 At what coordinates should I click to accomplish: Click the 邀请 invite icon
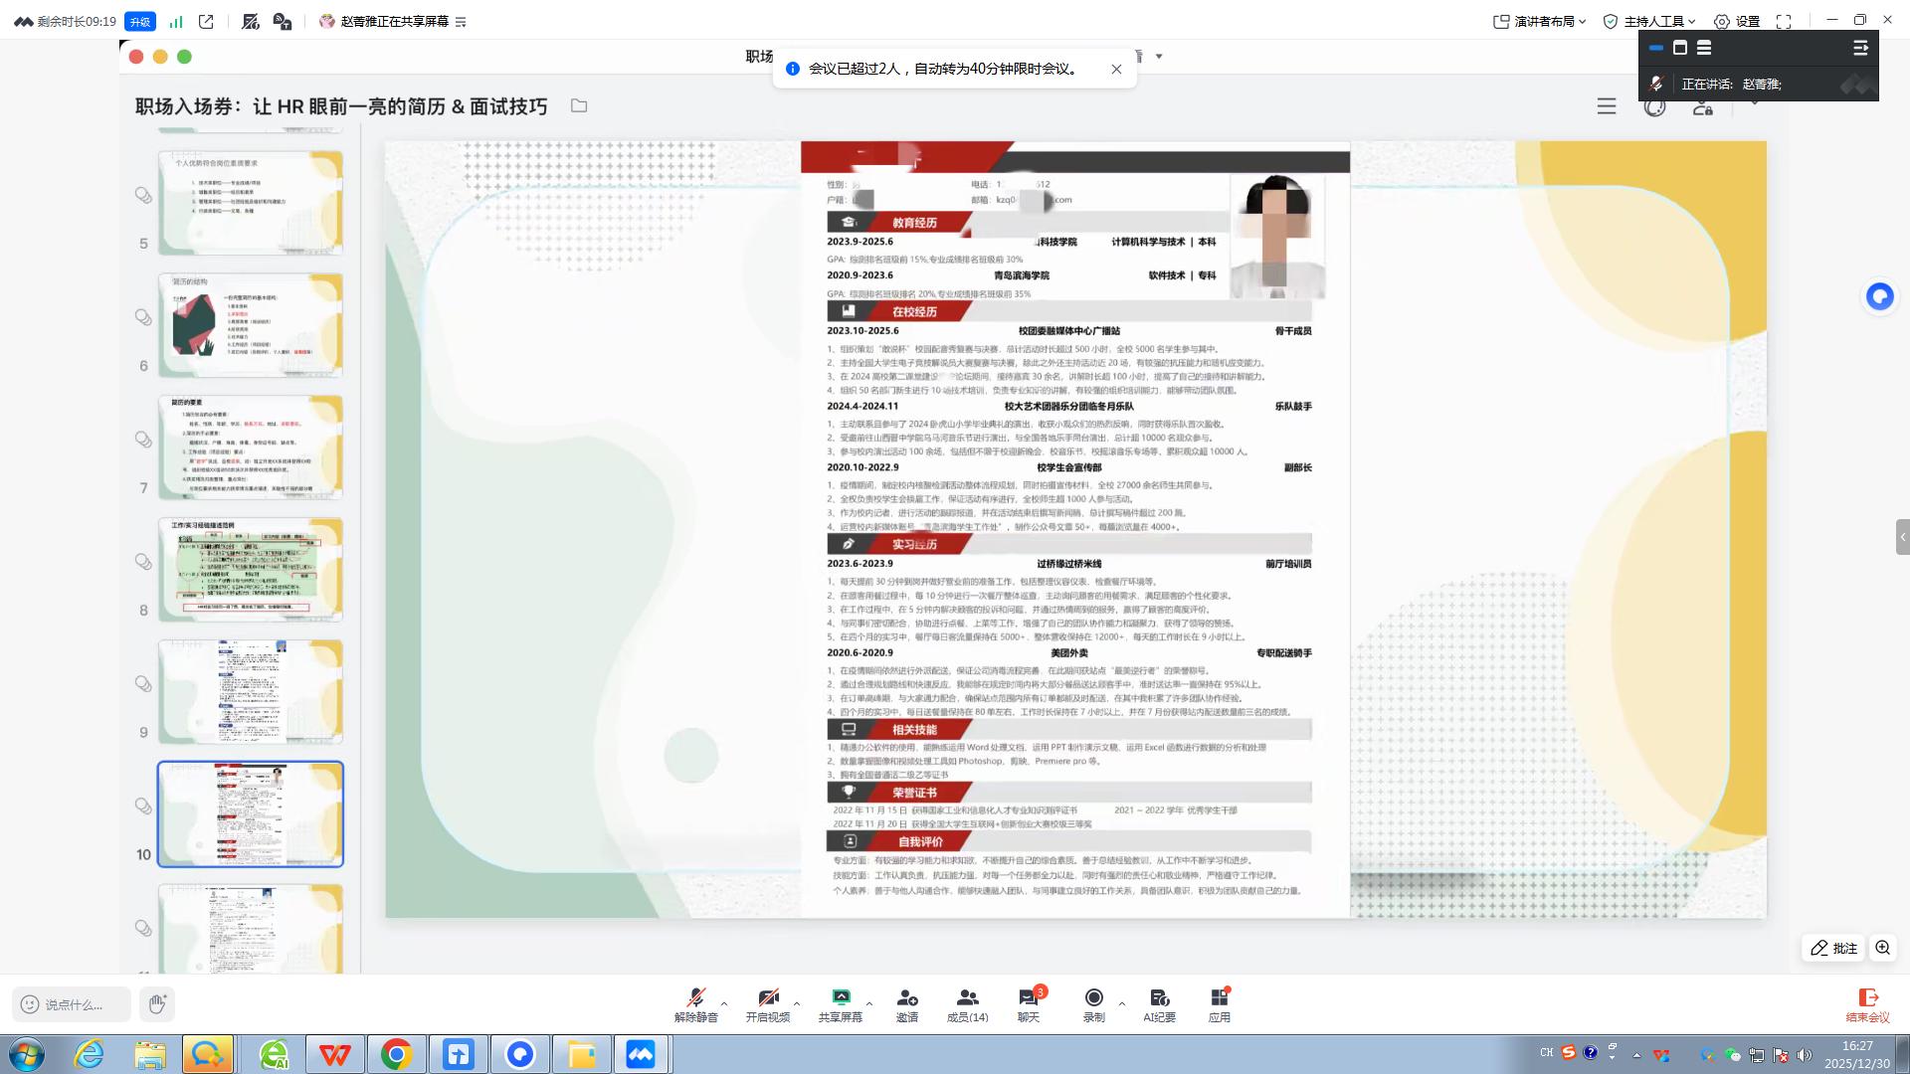tap(906, 1003)
